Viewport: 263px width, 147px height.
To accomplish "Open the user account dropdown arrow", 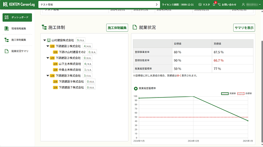I will [259, 4].
